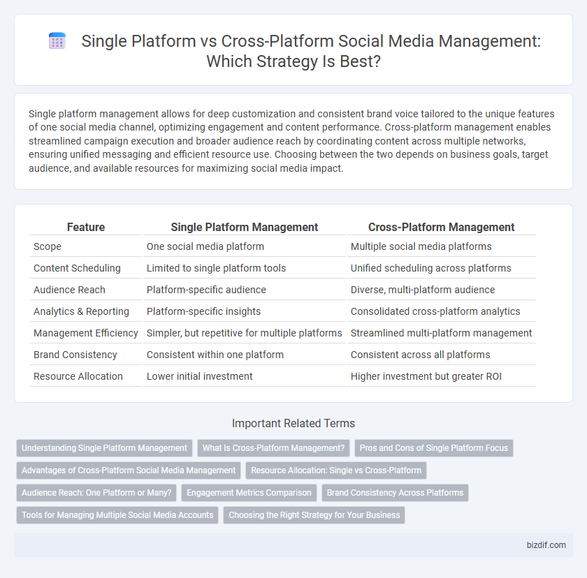
Task: Click the 'Higher investment but greater ROI' cell
Action: click(426, 376)
